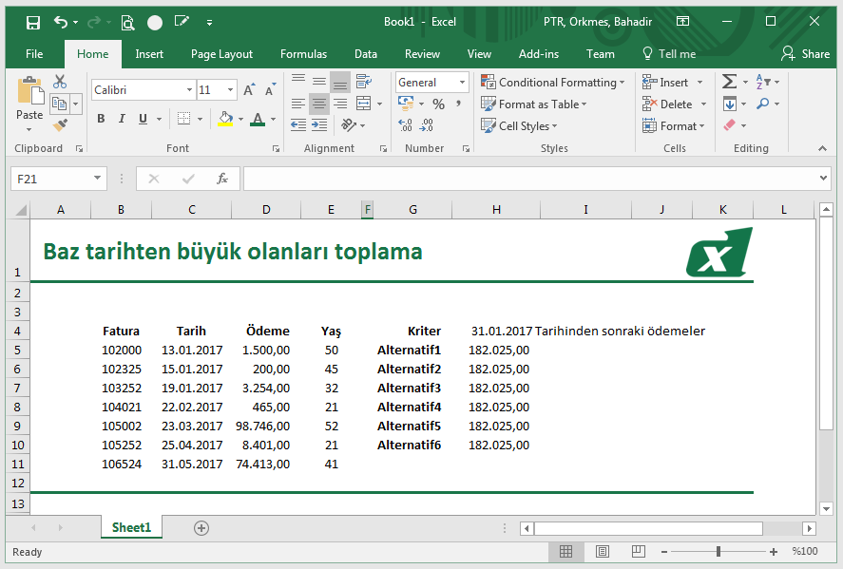Screen dimensions: 843x569
Task: Toggle Italic formatting
Action: (x=122, y=119)
